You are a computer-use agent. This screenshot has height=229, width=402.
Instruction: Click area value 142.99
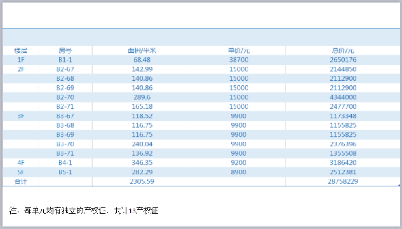coord(142,69)
